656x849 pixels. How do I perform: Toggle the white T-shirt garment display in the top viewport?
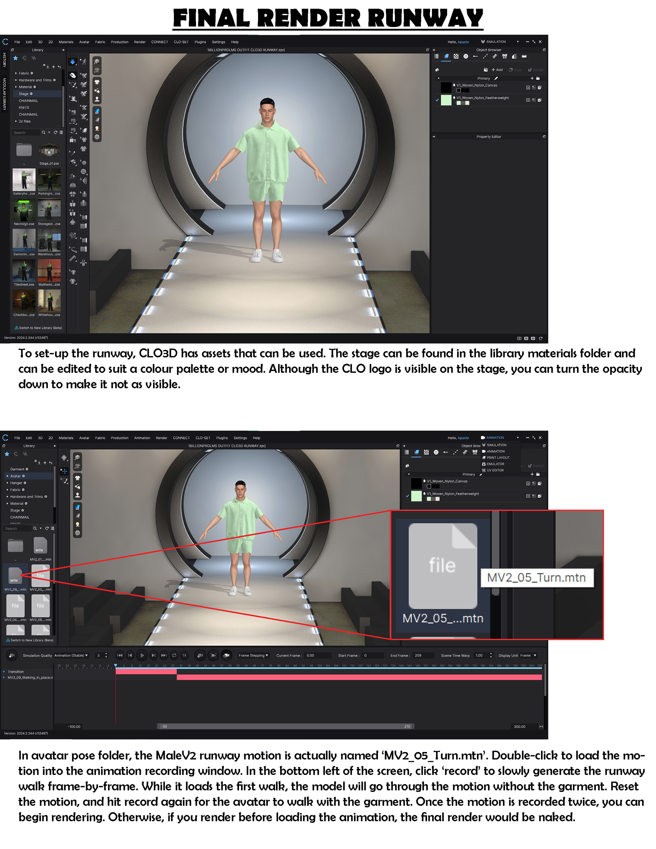pos(97,82)
